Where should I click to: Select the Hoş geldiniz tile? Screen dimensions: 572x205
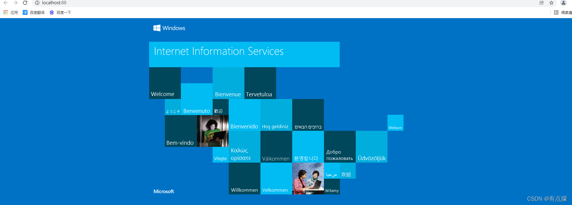coord(276,115)
